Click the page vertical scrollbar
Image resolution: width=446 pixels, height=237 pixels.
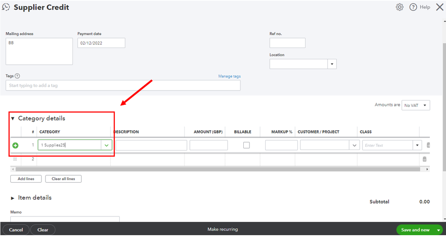click(444, 107)
